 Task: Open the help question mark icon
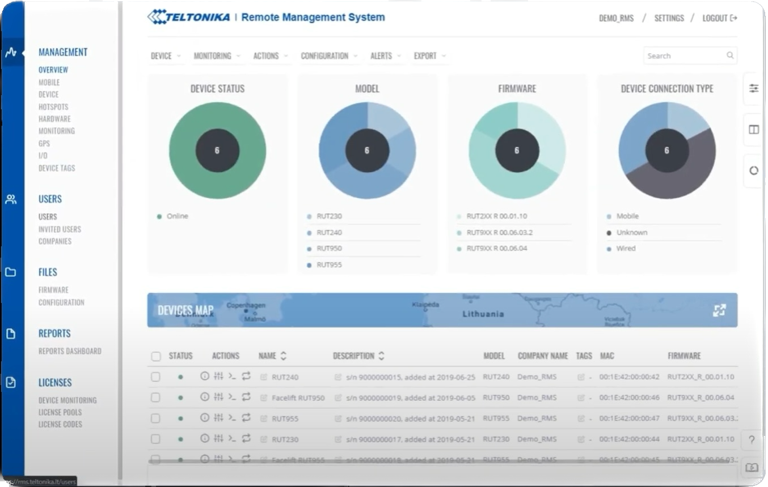[x=752, y=440]
